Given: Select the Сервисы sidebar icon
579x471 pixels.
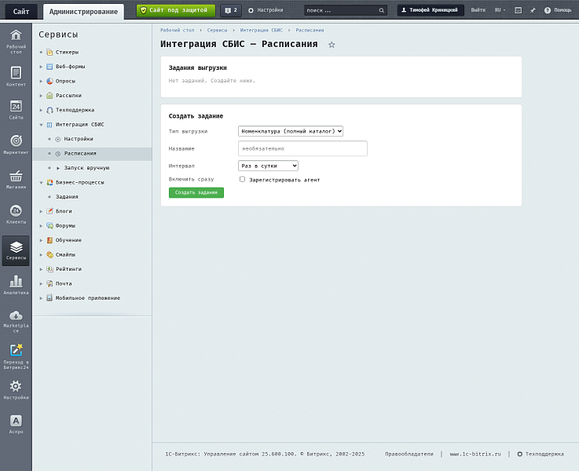Looking at the screenshot, I should [x=16, y=250].
